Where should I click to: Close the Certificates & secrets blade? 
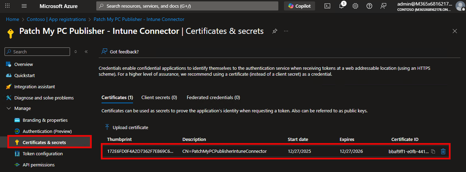(x=455, y=31)
